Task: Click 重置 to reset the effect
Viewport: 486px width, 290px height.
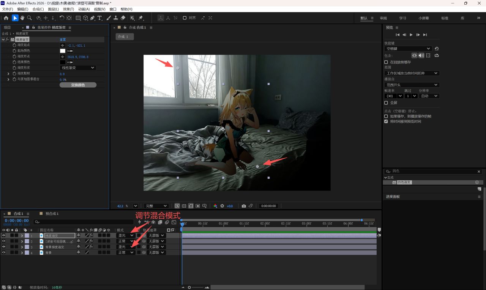Action: pos(63,39)
